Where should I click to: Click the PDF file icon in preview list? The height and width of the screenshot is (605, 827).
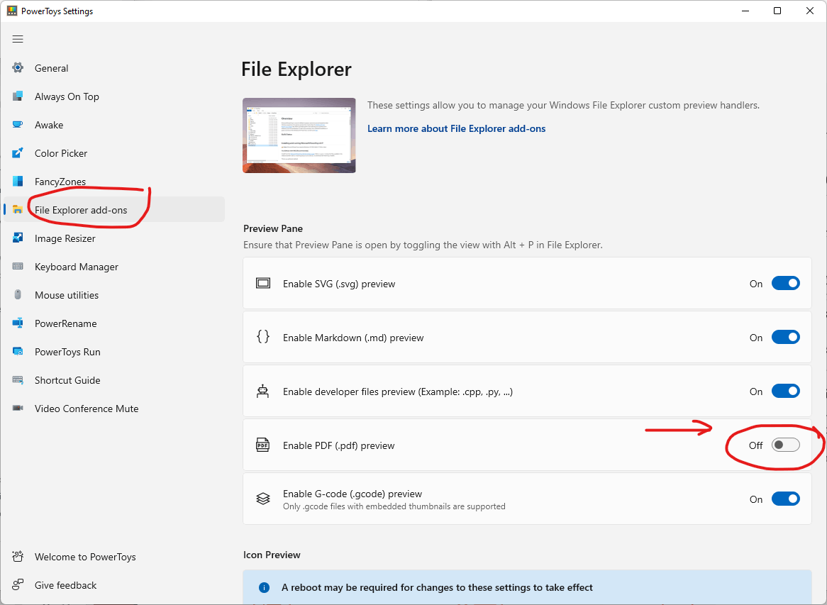coord(262,445)
